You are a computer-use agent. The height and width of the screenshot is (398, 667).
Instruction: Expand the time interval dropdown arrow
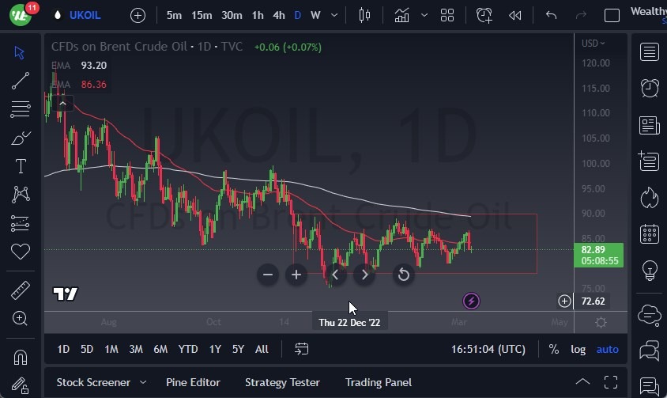(336, 15)
